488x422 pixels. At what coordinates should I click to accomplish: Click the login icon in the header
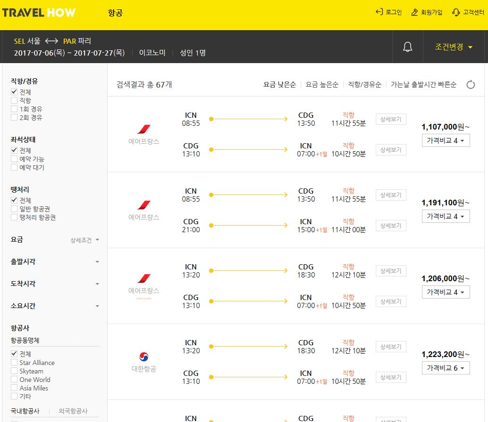pyautogui.click(x=379, y=12)
